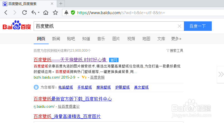The width and height of the screenshot is (224, 123).
Task: Switch to the 图片 tab
Action: [x=116, y=39]
